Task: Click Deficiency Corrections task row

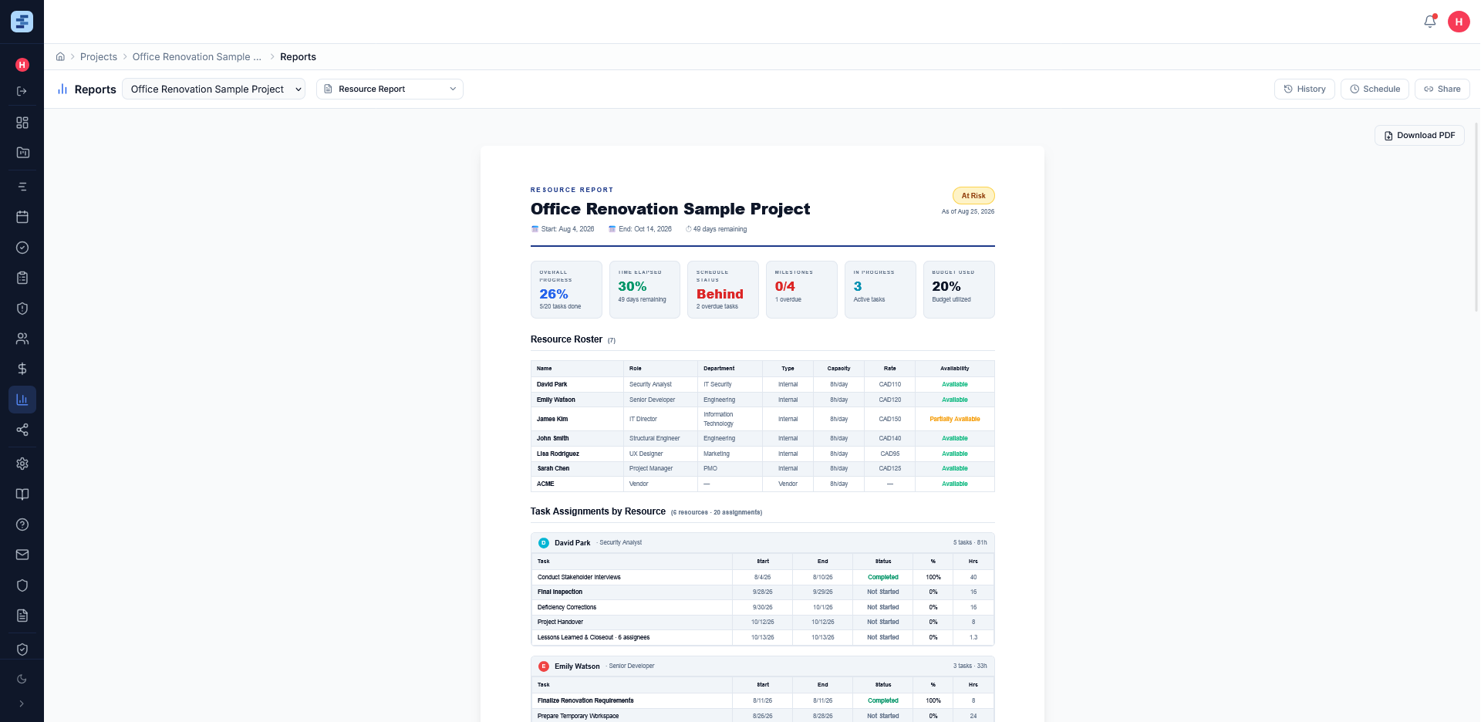Action: [x=762, y=607]
